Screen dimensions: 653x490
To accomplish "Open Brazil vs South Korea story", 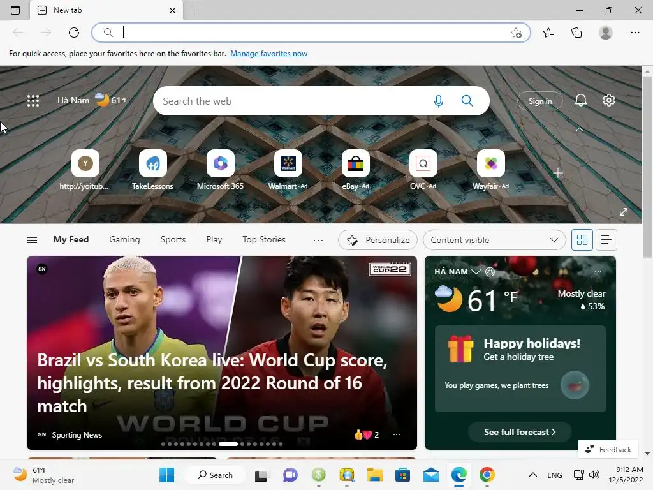I will click(212, 383).
